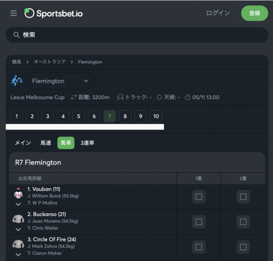Click Circle Of Fire's silks icon
This screenshot has height=261, width=273.
point(18,244)
